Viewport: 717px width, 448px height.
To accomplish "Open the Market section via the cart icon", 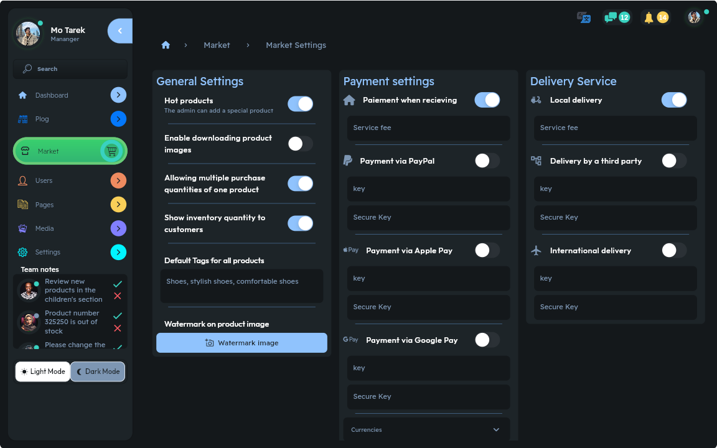I will (x=112, y=151).
